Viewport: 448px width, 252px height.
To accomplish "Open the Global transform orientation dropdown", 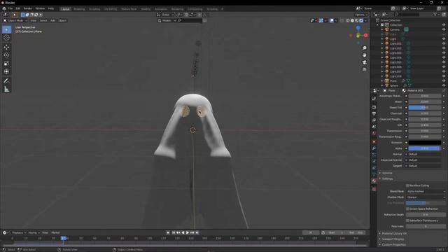I will [165, 15].
